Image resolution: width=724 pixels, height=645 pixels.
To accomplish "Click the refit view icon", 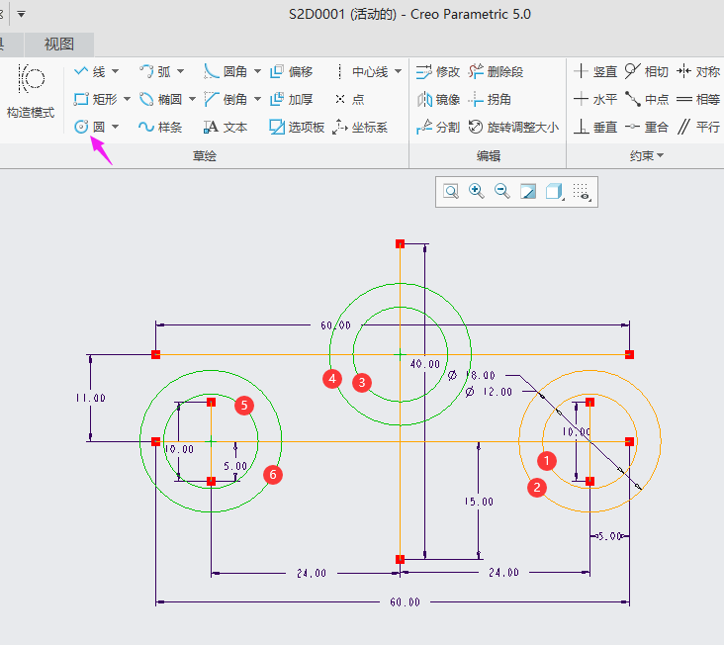I will [x=451, y=191].
